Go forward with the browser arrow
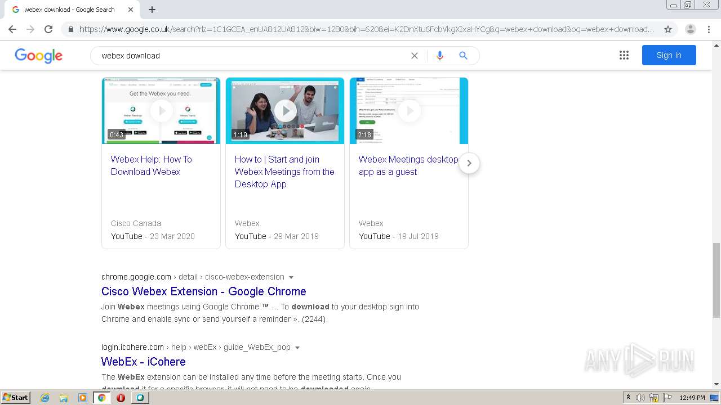Image resolution: width=721 pixels, height=405 pixels. click(x=30, y=29)
